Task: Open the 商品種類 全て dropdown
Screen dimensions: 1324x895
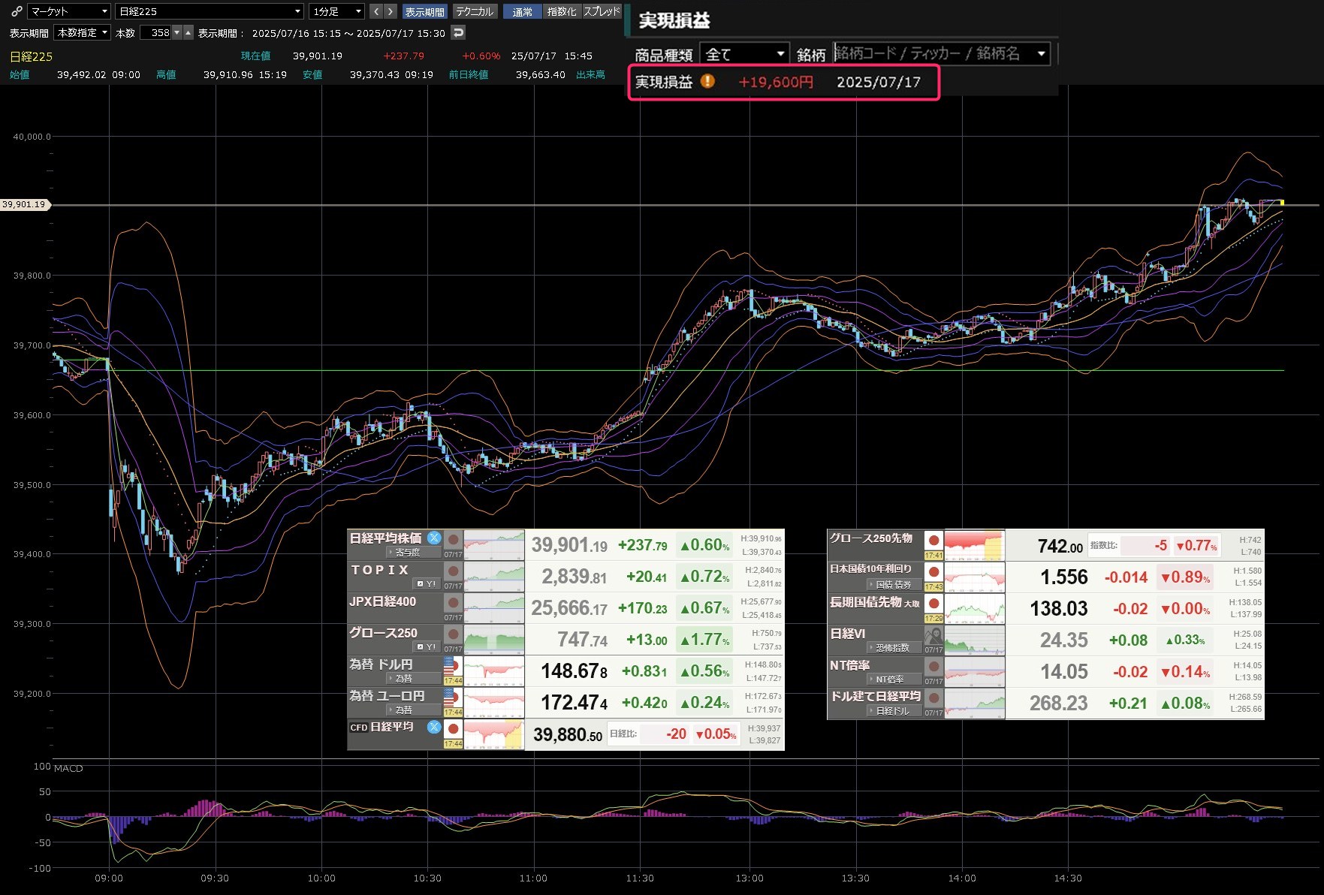Action: (x=744, y=54)
